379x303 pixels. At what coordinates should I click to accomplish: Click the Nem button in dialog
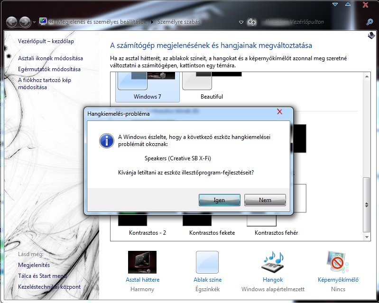[x=265, y=200]
